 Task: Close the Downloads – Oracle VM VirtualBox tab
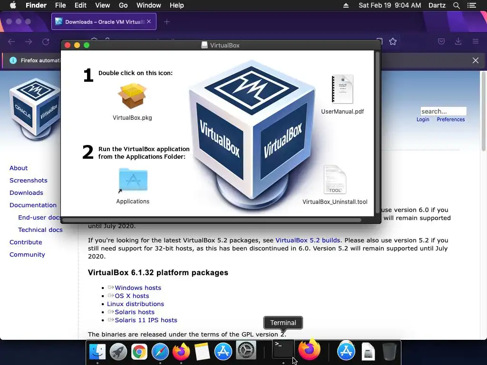point(149,21)
